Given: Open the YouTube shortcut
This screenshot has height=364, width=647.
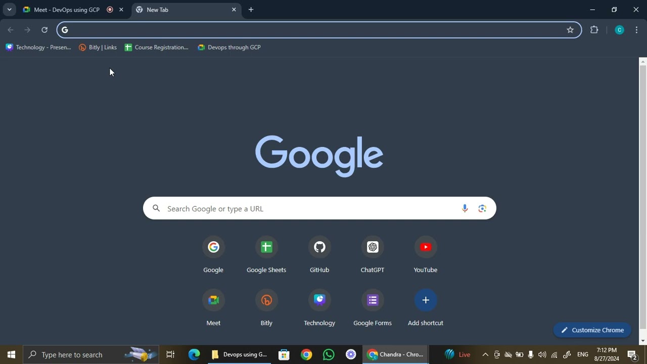Looking at the screenshot, I should pyautogui.click(x=426, y=254).
